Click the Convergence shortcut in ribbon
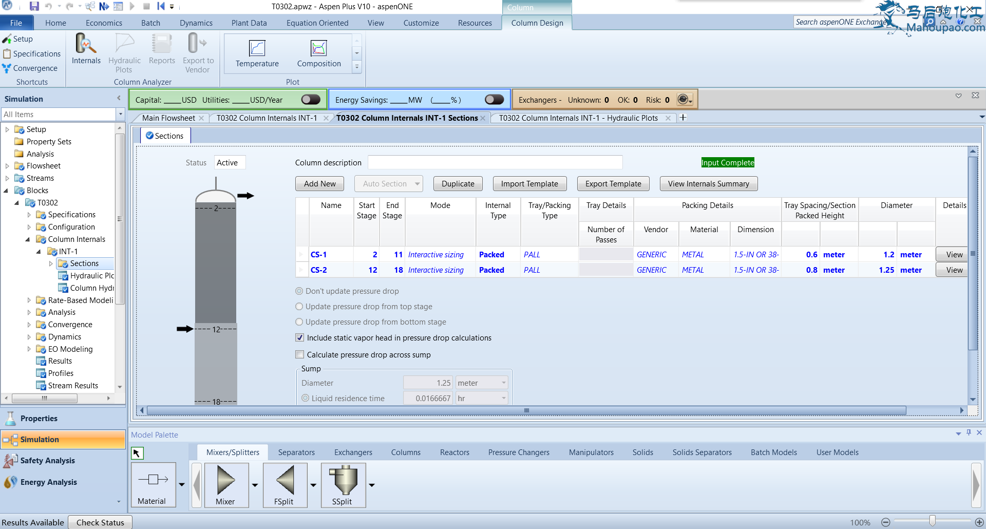986x529 pixels. [x=30, y=68]
